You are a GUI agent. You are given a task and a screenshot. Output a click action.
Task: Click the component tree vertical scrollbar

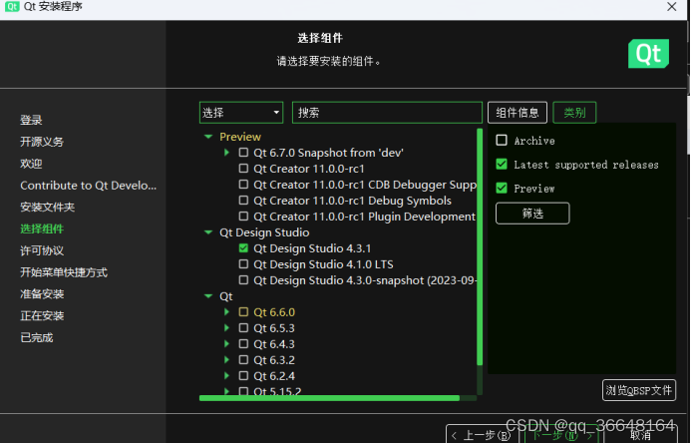[480, 246]
